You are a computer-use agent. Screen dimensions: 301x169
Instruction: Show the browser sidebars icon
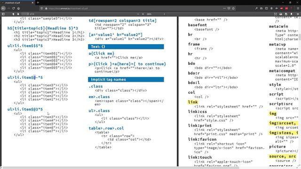(267, 8)
